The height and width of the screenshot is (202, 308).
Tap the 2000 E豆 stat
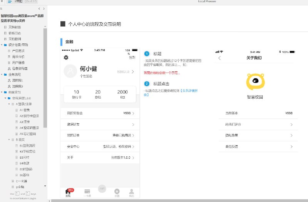tap(122, 94)
